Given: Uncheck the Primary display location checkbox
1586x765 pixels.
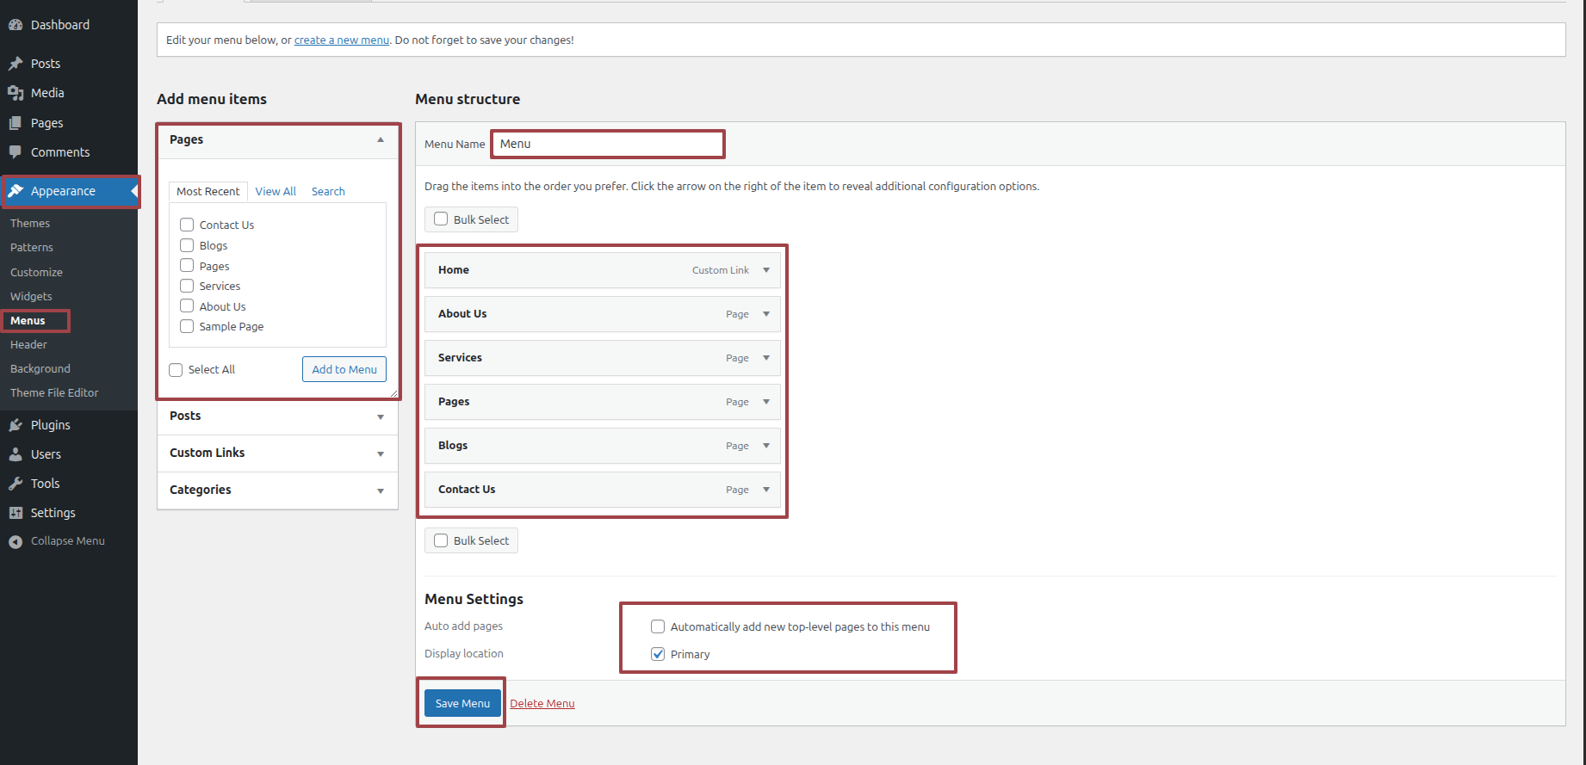Looking at the screenshot, I should pos(658,654).
